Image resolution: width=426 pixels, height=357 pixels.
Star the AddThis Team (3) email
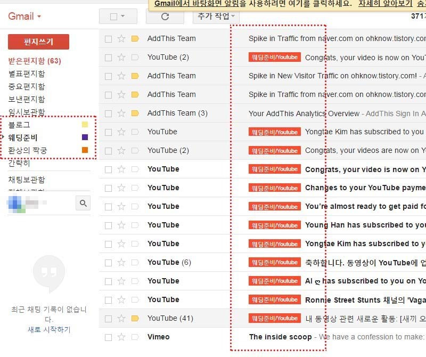(121, 113)
